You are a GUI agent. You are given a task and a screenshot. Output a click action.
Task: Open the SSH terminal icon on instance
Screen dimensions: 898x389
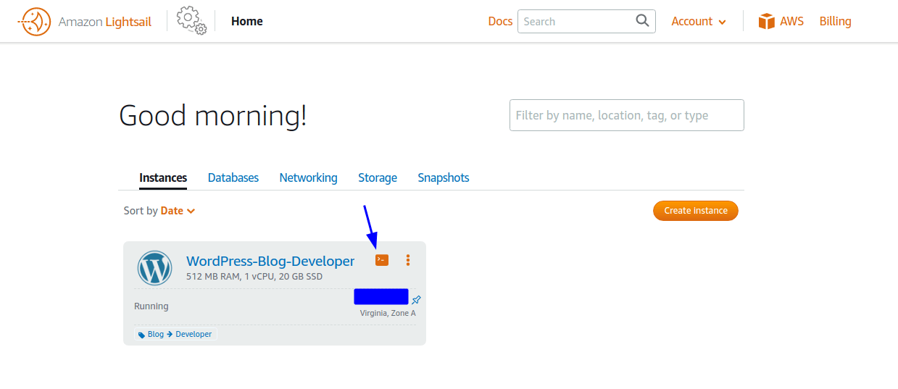click(x=382, y=260)
